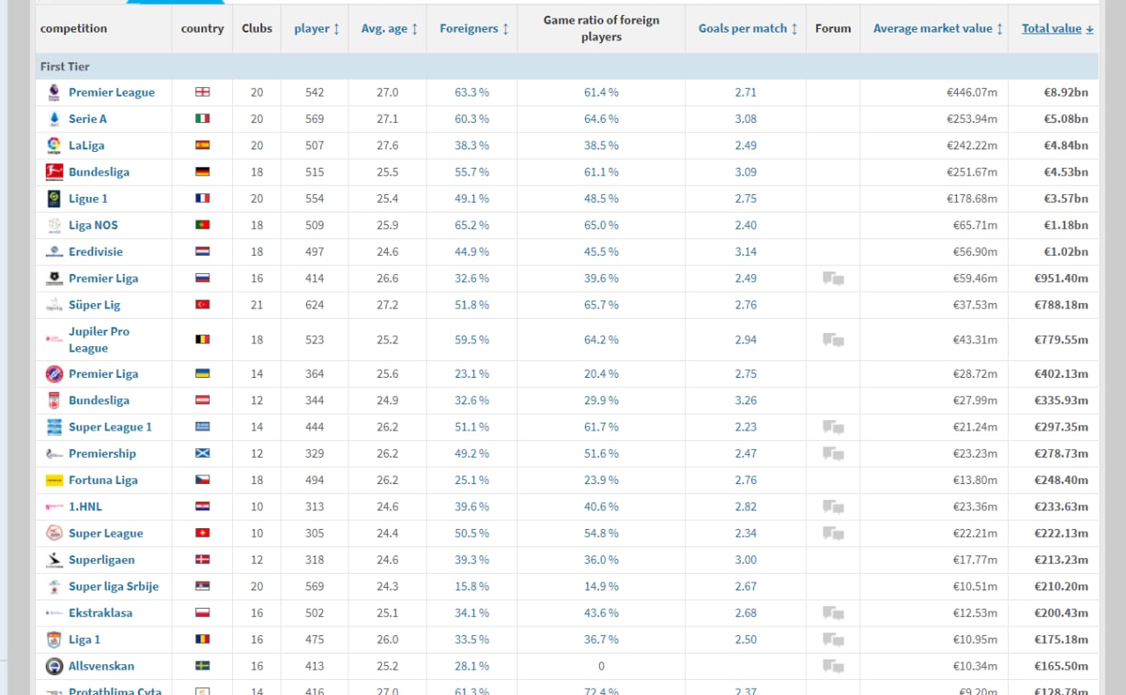Click the Sweden flag icon
Screen dimensions: 1126x695
tap(202, 666)
